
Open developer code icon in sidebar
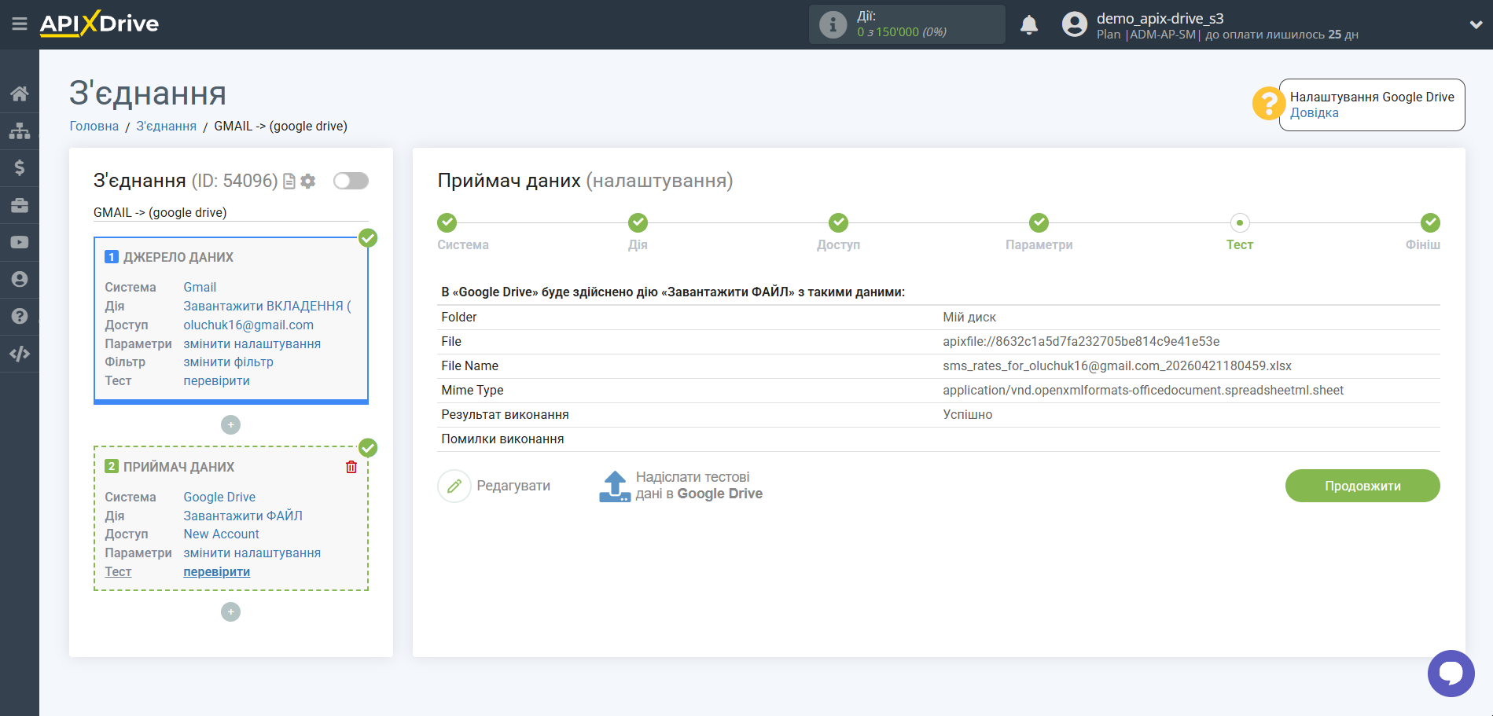[20, 354]
